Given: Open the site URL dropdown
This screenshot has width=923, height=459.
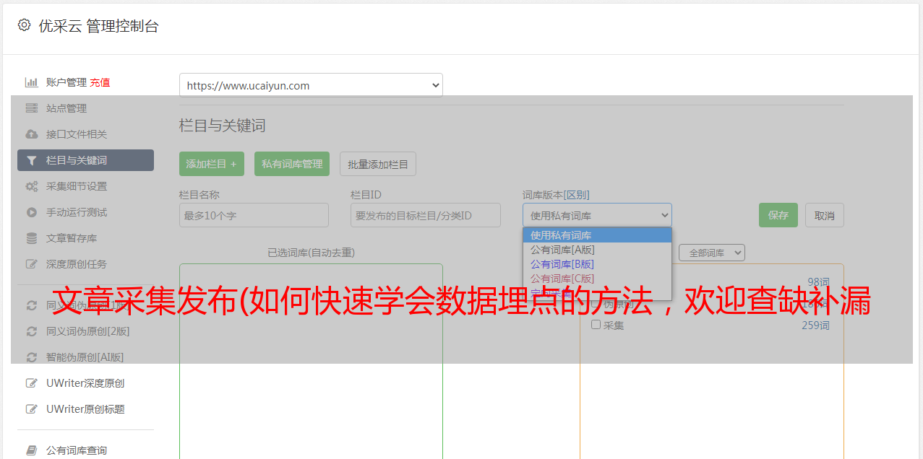Looking at the screenshot, I should coord(311,85).
